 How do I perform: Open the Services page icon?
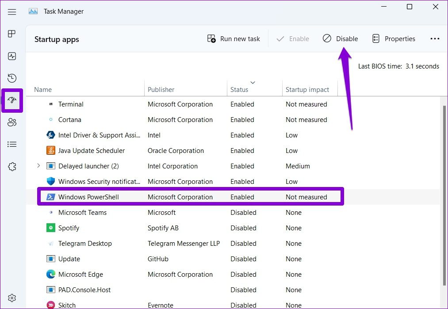coord(12,166)
